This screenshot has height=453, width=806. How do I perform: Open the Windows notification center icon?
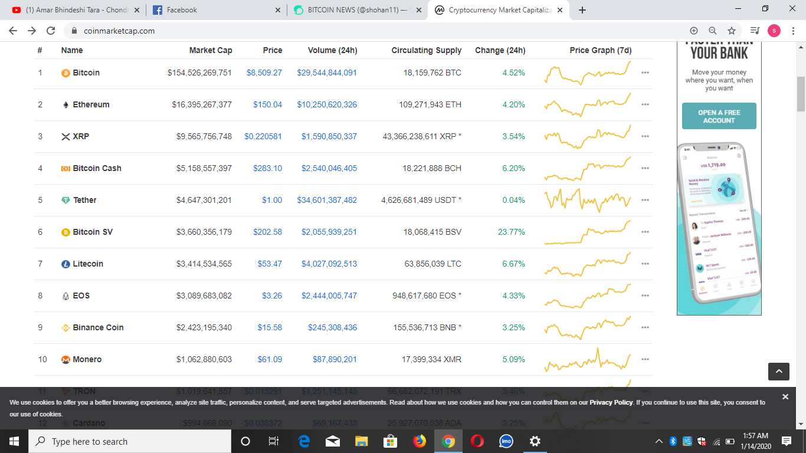(786, 441)
